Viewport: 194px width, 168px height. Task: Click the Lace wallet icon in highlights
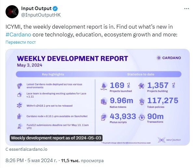(19, 95)
